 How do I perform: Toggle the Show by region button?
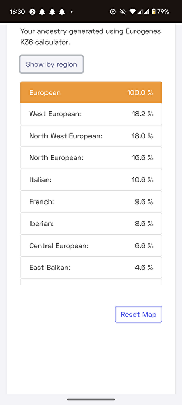(52, 64)
